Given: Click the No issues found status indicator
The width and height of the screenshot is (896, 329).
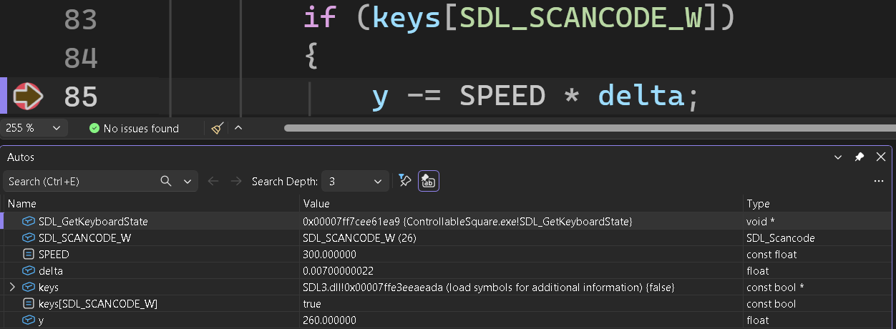Looking at the screenshot, I should [134, 129].
